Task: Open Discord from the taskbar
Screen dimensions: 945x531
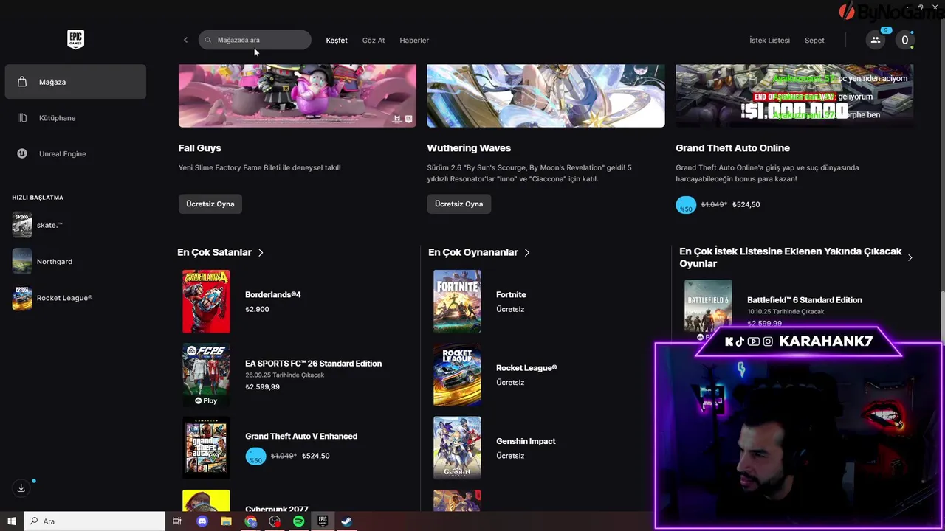Action: pos(202,521)
